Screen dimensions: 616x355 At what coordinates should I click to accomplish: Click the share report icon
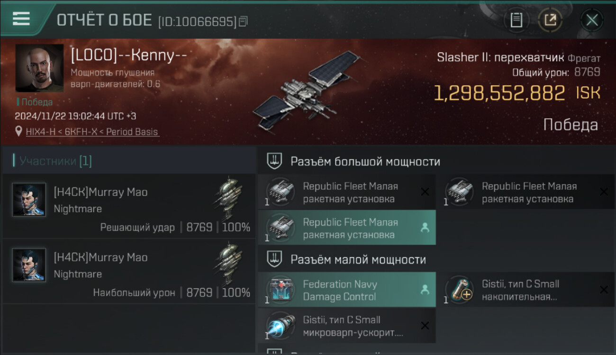pos(551,20)
